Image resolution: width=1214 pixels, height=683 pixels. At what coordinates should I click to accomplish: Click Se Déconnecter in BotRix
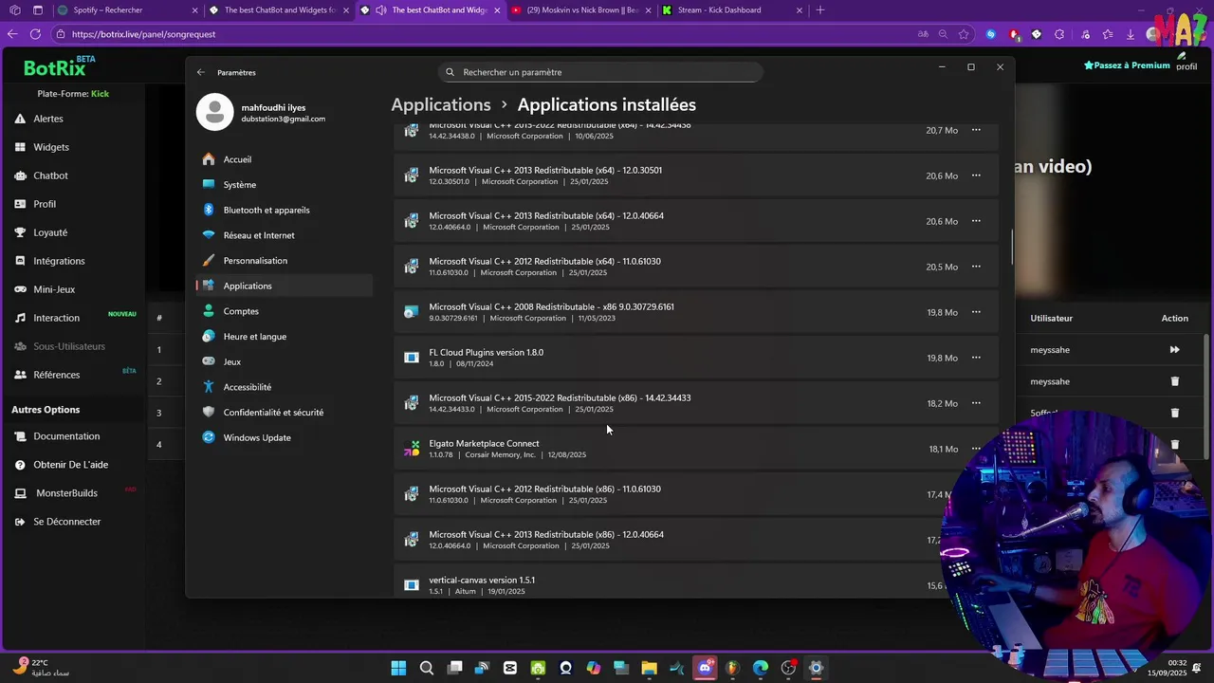click(66, 522)
